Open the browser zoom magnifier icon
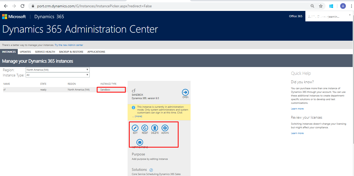This screenshot has height=176, width=354. tap(312, 6)
